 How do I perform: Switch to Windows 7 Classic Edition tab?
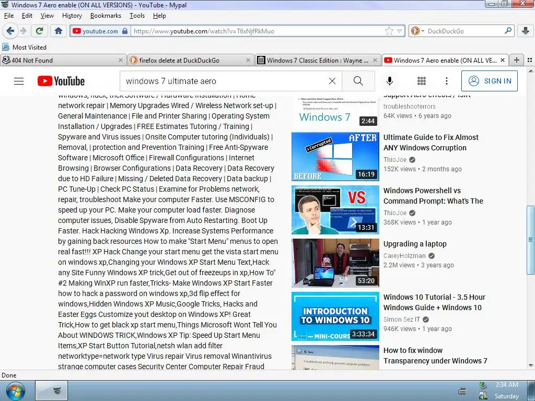pos(318,61)
